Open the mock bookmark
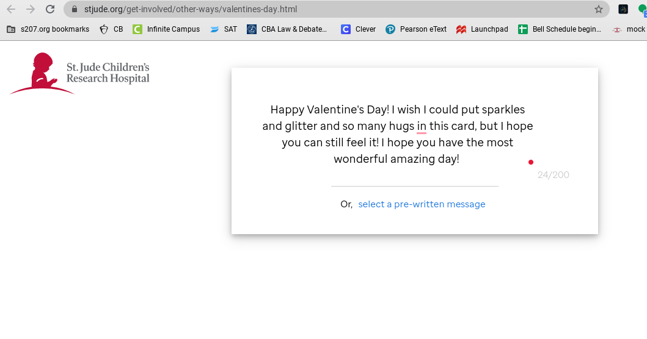The height and width of the screenshot is (339, 647). 629,29
